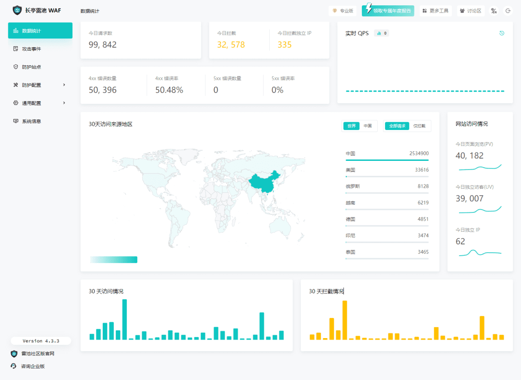Screen dimensions: 521x380
Task: Filter the map to 仅拦截 requests
Action: point(419,126)
